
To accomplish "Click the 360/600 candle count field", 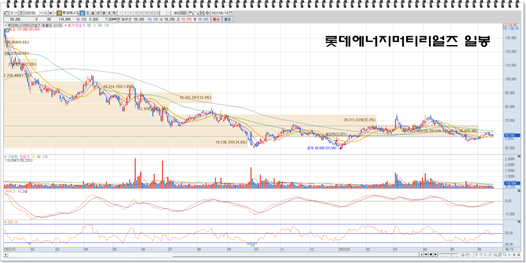I will coord(180,12).
